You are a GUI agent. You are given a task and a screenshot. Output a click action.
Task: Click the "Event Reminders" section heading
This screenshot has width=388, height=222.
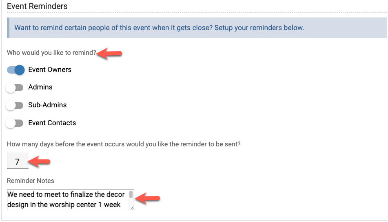click(x=37, y=7)
